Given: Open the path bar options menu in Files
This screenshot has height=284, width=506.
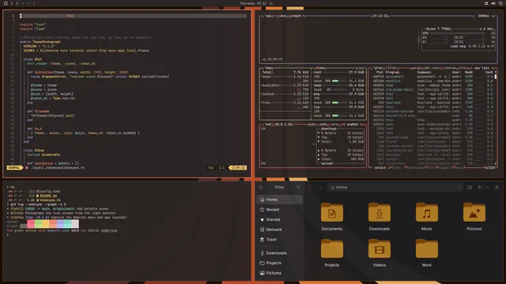Looking at the screenshot, I should click(459, 187).
